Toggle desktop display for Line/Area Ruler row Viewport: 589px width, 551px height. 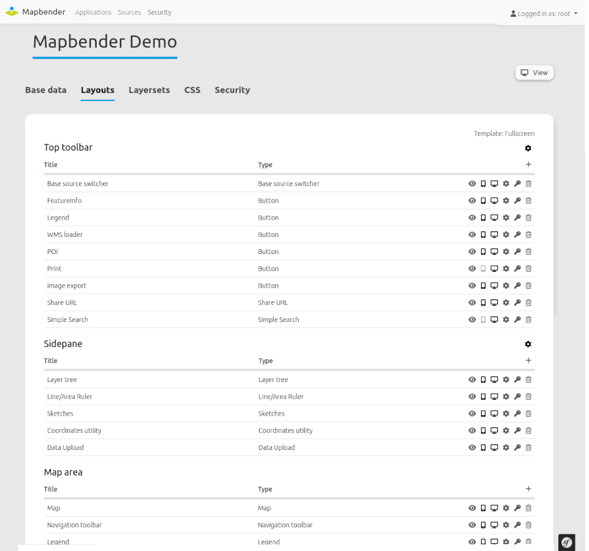pos(494,397)
